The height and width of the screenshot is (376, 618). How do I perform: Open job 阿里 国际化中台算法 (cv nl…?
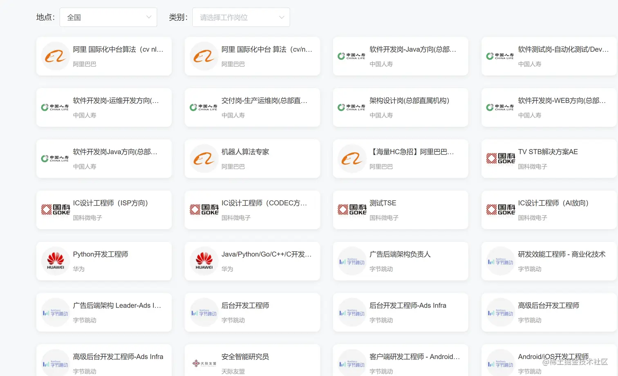pyautogui.click(x=118, y=50)
